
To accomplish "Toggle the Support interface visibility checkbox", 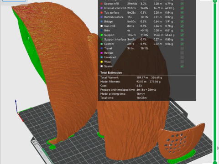I will [x=182, y=40].
